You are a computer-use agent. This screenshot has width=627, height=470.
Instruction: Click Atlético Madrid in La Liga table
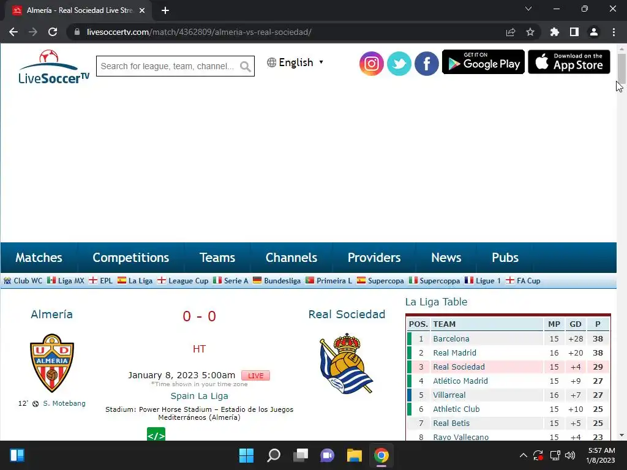click(x=460, y=381)
